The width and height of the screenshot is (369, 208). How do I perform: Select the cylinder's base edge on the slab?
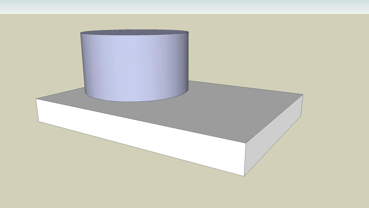pos(134,101)
